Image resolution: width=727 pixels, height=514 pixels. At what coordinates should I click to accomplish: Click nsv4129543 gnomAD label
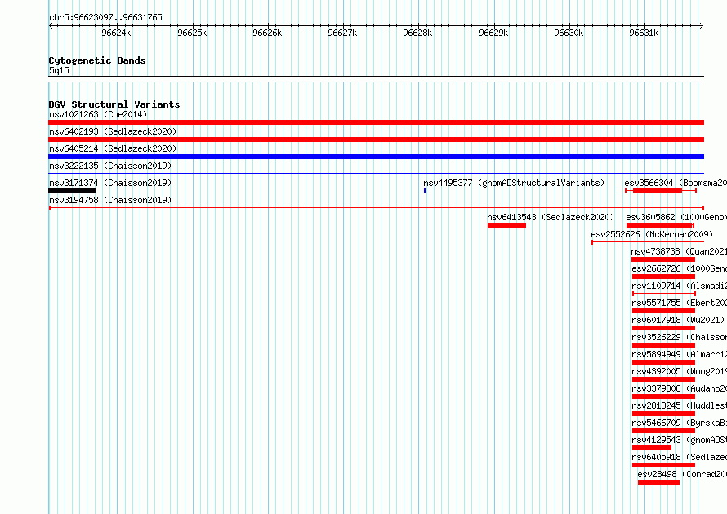(680, 440)
